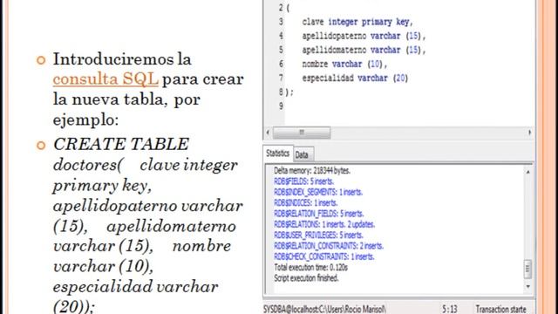Click the 'nombre varchar (10)' code line
Viewport: 558px width, 314px height.
[x=344, y=64]
